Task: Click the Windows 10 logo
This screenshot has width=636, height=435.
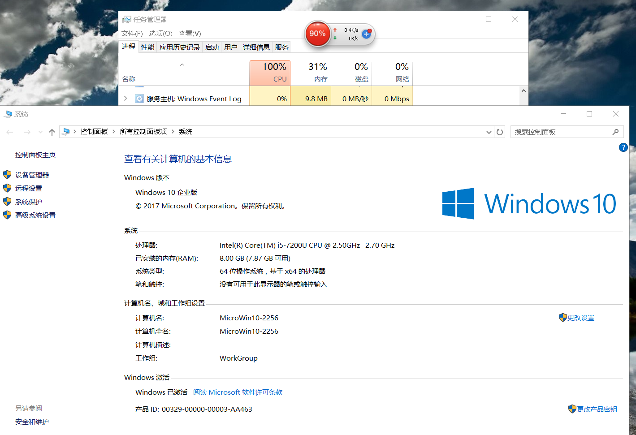Action: point(529,204)
